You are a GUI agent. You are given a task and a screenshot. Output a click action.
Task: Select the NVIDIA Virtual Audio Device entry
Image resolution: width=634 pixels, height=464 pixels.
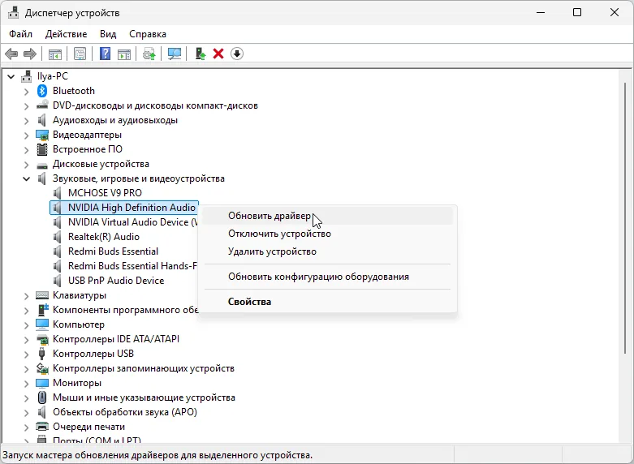pyautogui.click(x=132, y=222)
